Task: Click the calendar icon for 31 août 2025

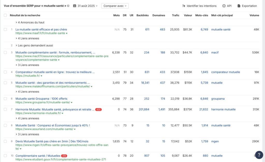Action: [75, 6]
